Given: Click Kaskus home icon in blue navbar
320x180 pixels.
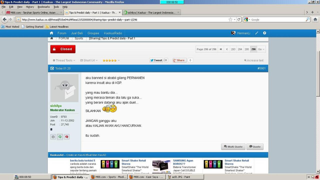Looking at the screenshot, I should click(x=51, y=33).
